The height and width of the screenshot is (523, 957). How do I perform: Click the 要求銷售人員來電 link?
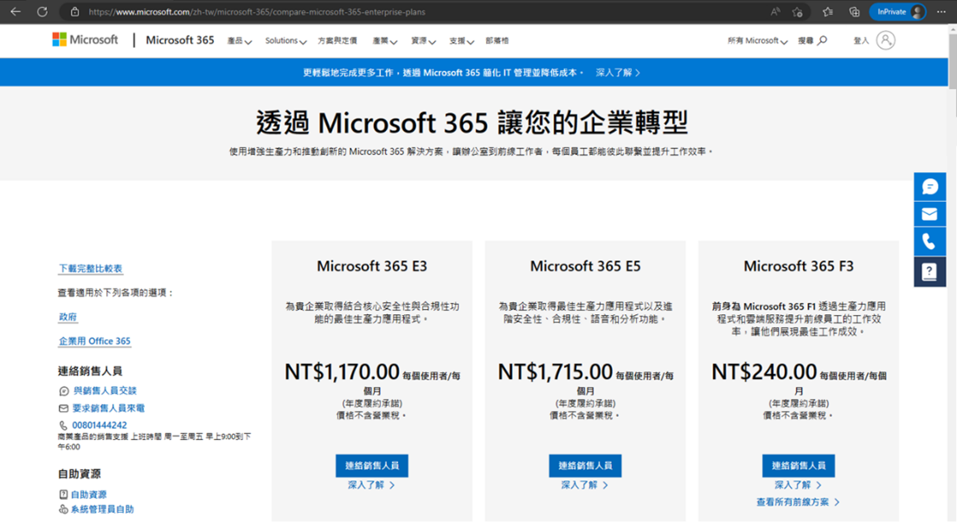108,408
